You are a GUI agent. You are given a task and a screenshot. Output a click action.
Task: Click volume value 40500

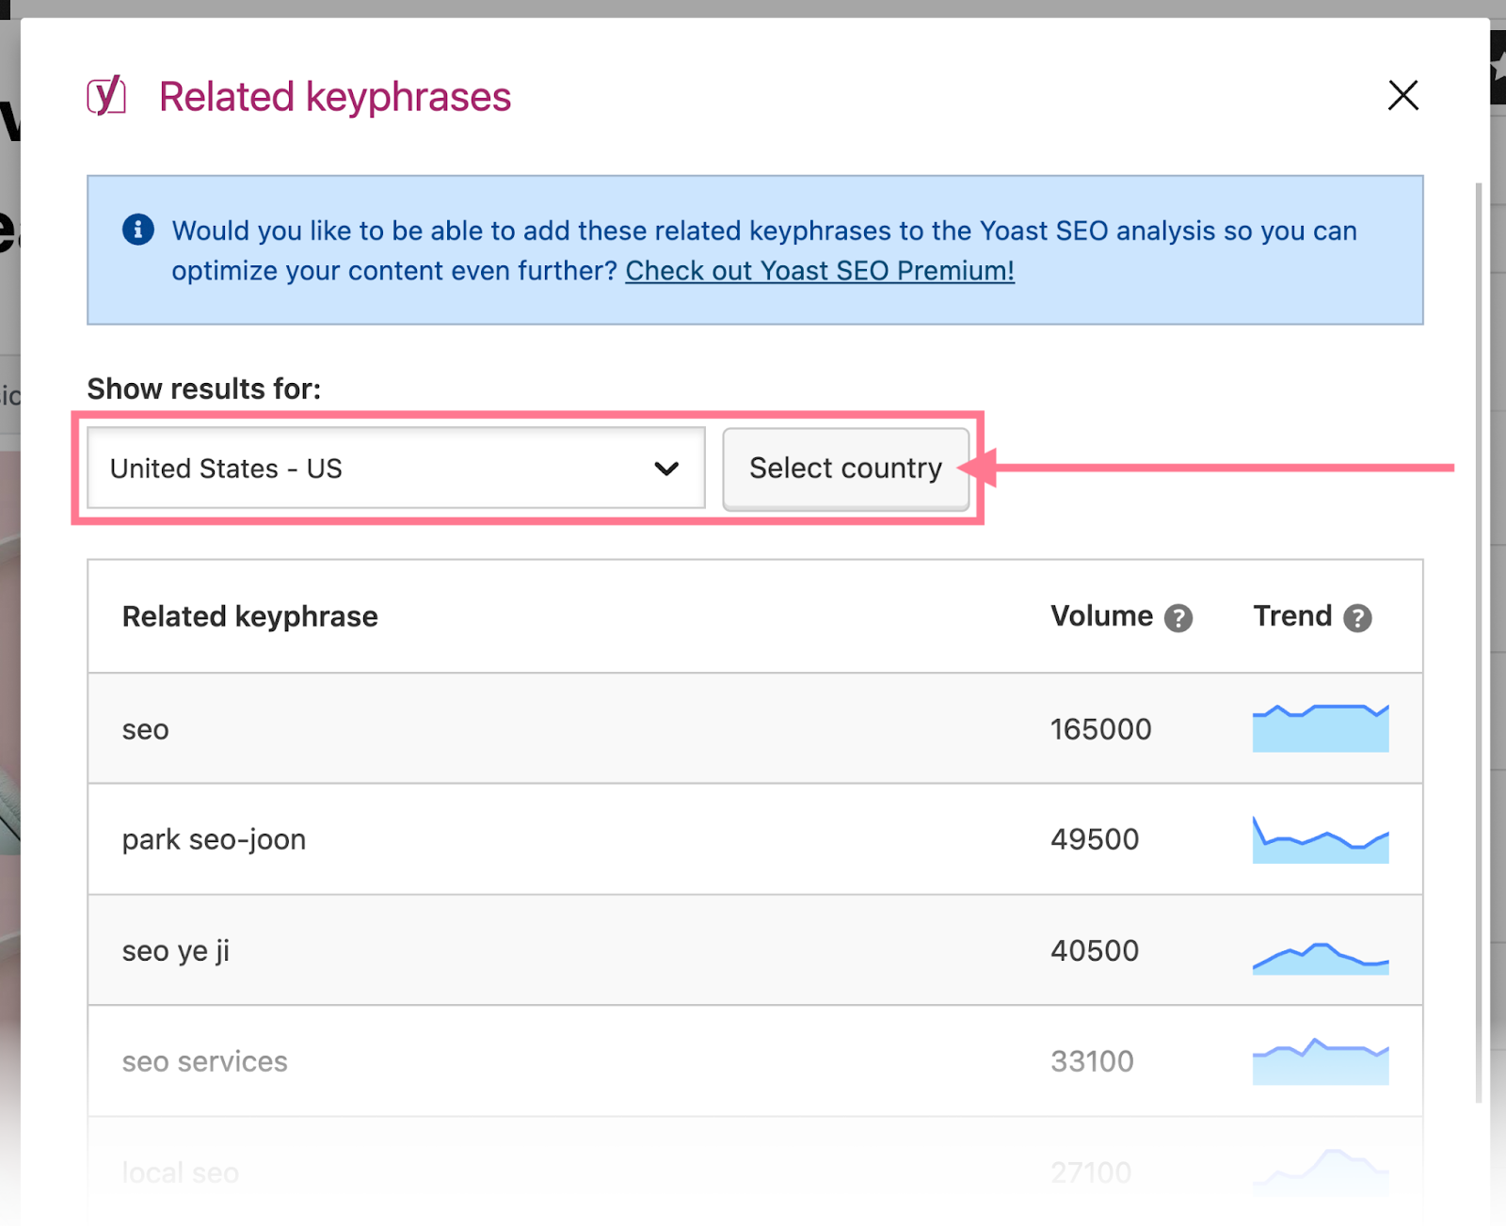(x=1095, y=950)
